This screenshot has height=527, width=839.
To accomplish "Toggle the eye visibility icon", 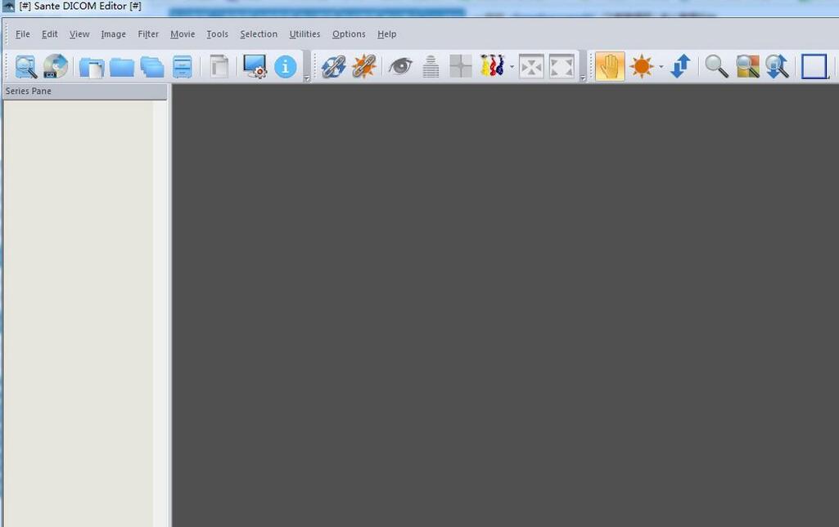I will (400, 67).
